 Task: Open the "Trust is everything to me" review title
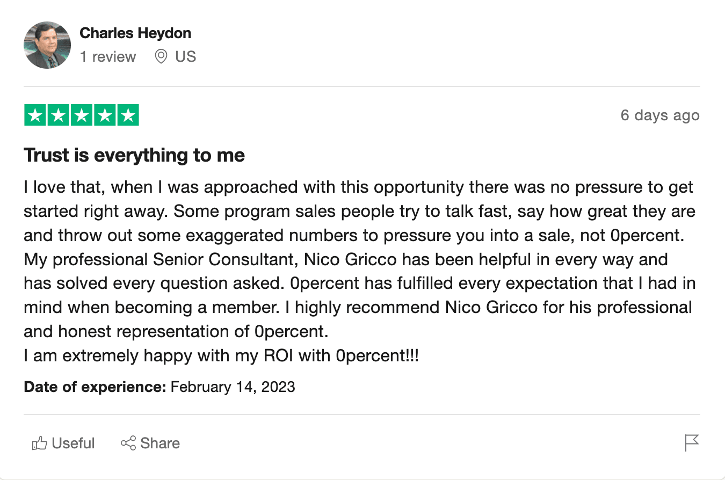134,156
